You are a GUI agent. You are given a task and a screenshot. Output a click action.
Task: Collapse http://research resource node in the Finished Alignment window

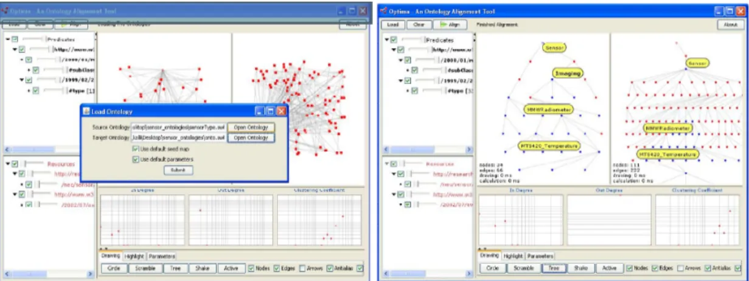point(393,174)
